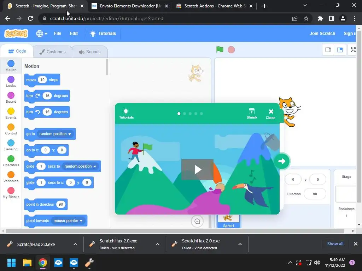
Task: Open the Edit menu
Action: click(74, 34)
